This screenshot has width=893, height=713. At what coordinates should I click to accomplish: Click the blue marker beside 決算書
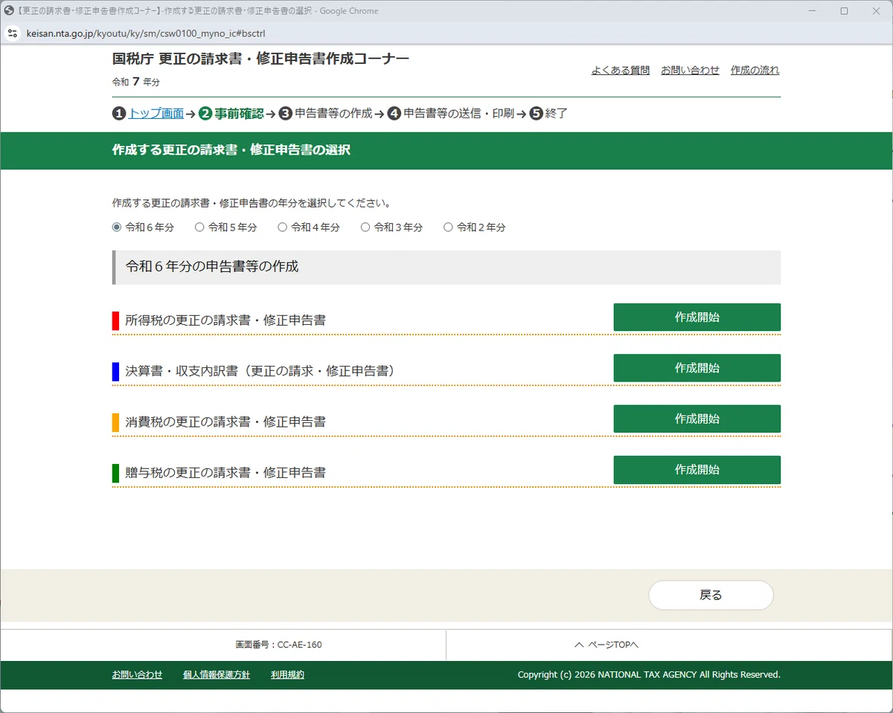115,371
